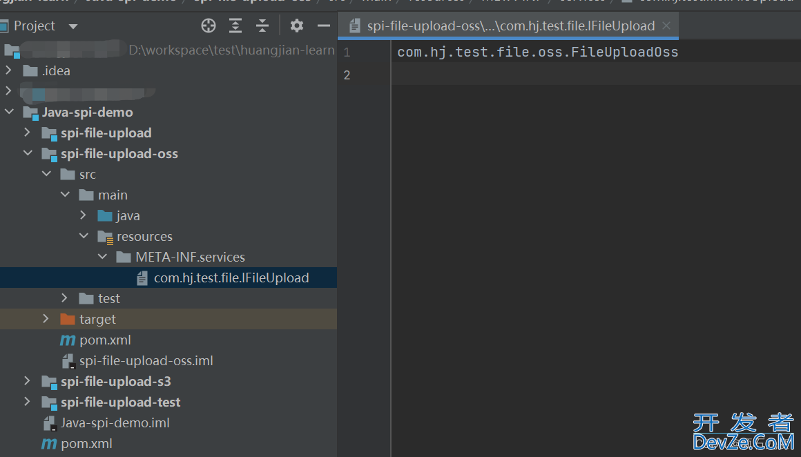Click the orange target folder icon

(68, 320)
